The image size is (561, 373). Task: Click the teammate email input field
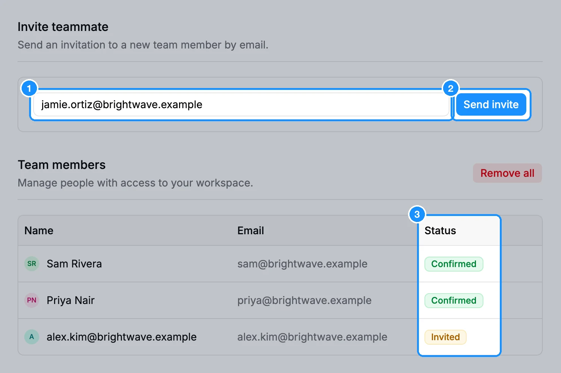(x=241, y=104)
